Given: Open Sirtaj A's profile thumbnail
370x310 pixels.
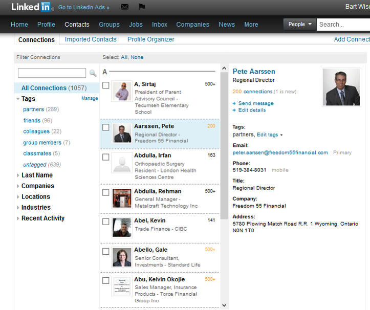Looking at the screenshot, I should tap(122, 91).
